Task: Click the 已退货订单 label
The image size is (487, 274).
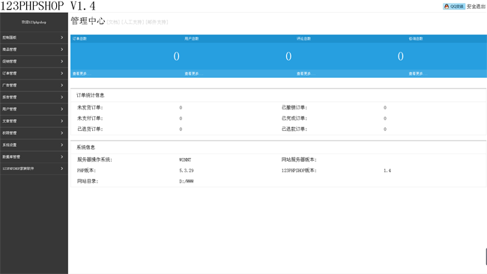Action: (x=90, y=129)
